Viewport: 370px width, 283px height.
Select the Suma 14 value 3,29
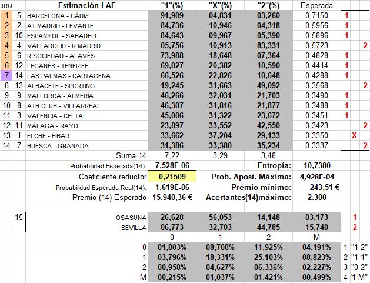(220, 155)
